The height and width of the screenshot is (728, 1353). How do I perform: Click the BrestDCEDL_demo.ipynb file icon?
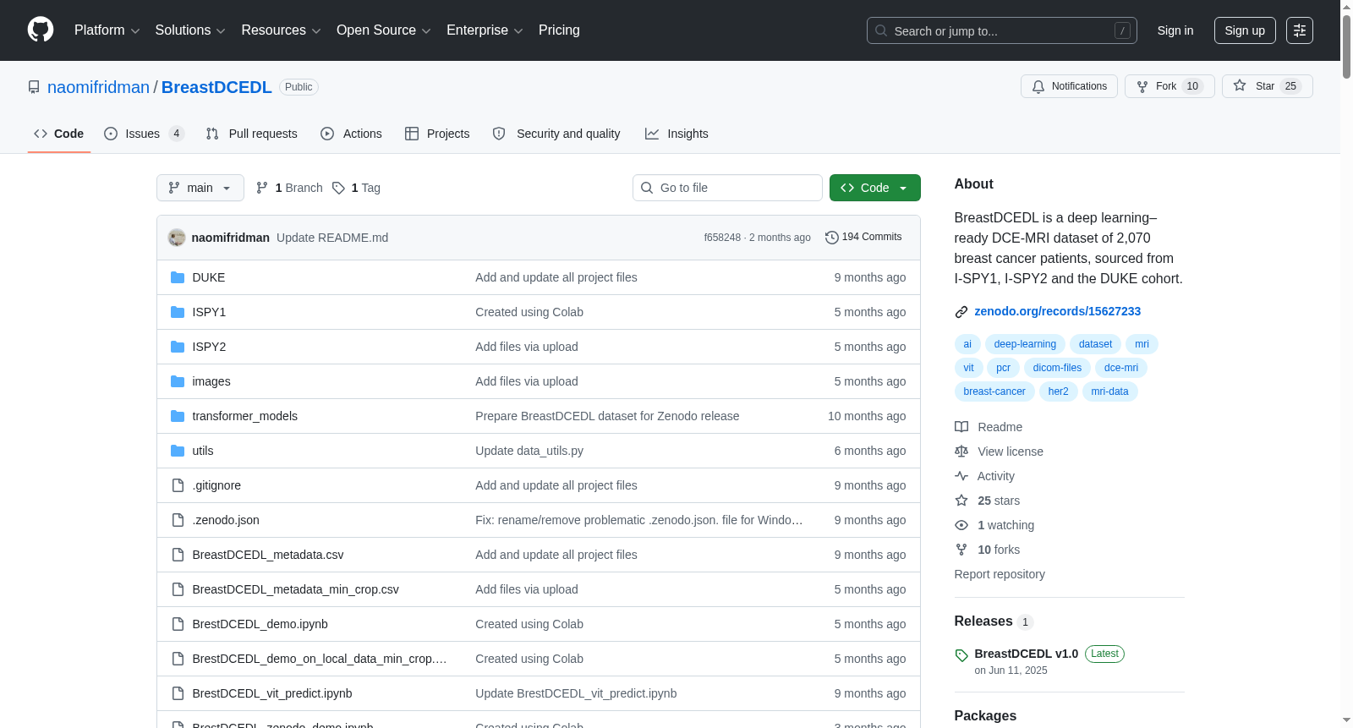[x=178, y=624]
